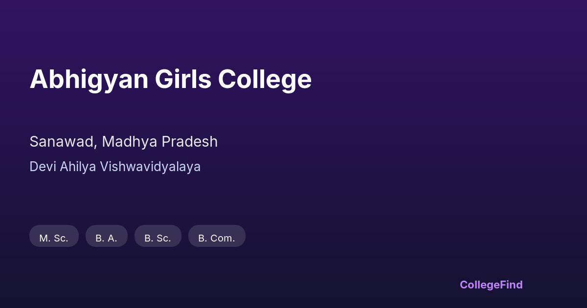
Task: Click the CollegeFind brand logo
Action: (491, 285)
